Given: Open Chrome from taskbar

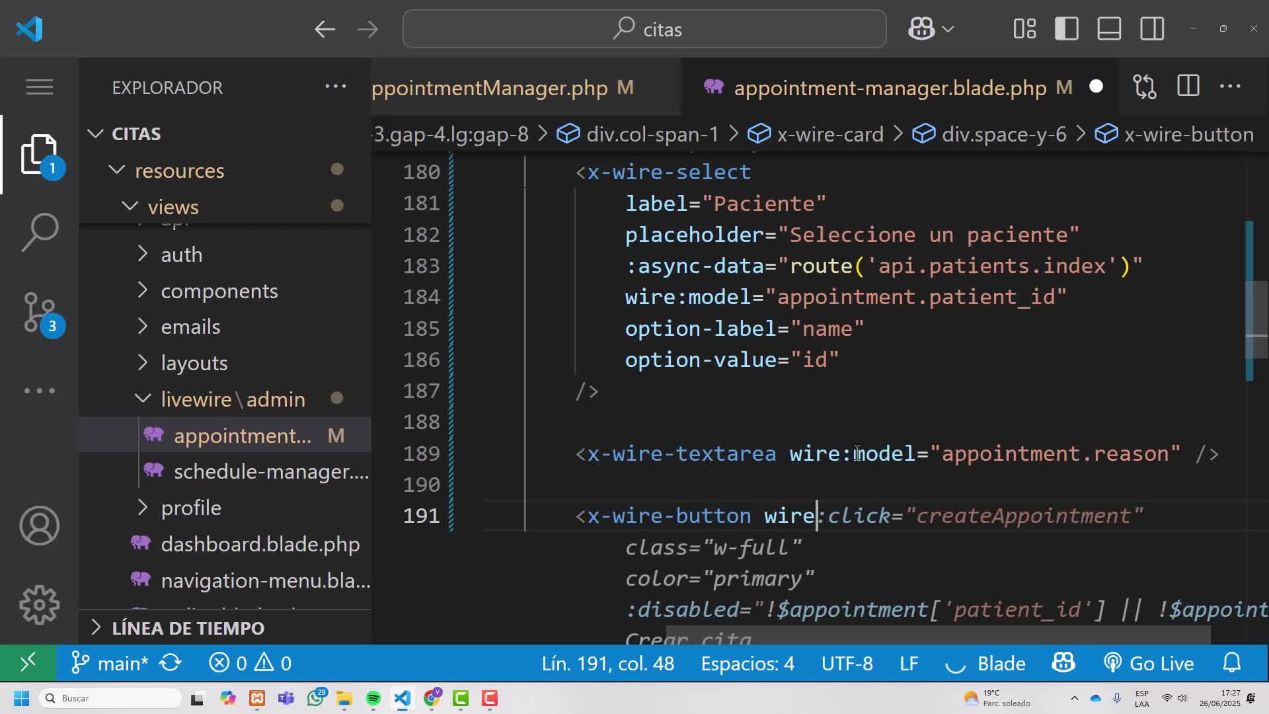Looking at the screenshot, I should click(x=432, y=698).
